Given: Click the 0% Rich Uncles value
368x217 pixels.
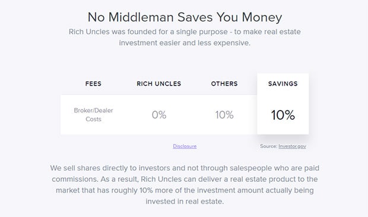Looking at the screenshot, I should point(159,115).
